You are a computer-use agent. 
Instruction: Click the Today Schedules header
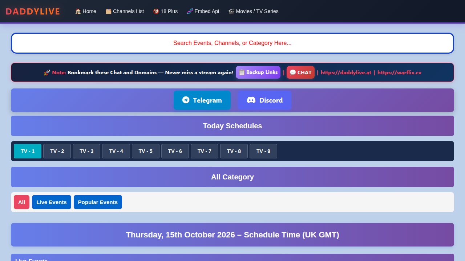232,126
